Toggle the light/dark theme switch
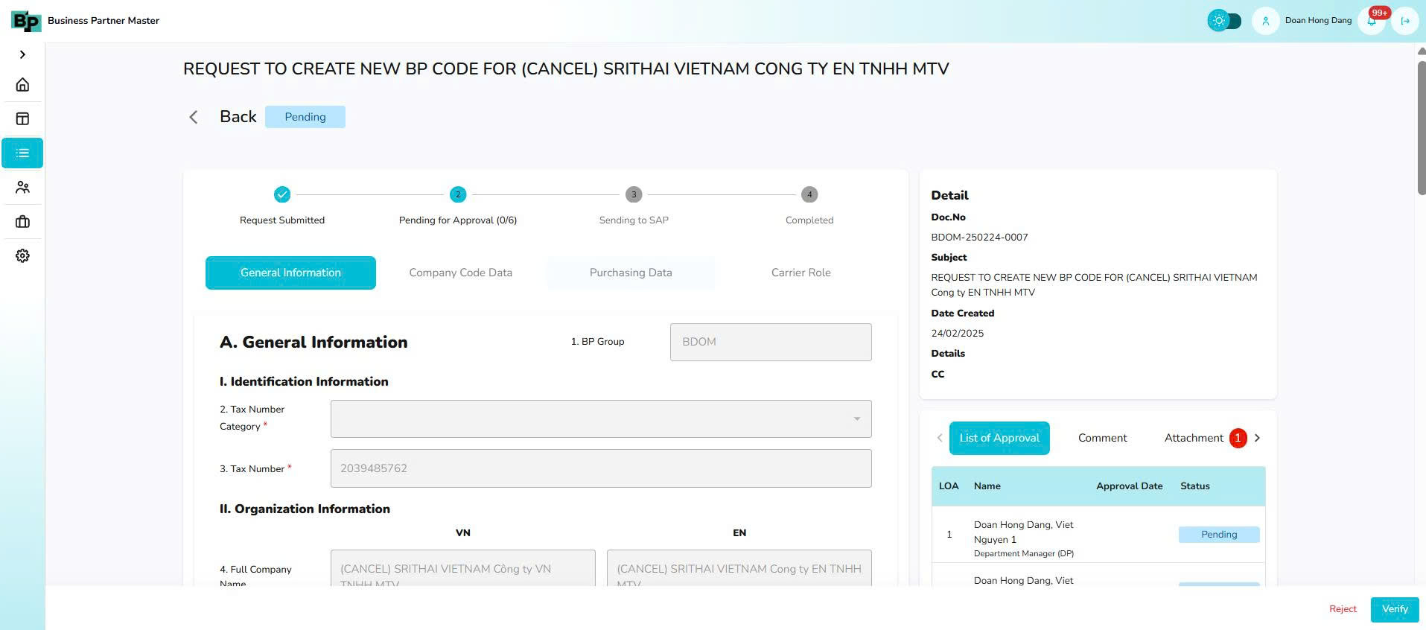Screen dimensions: 1426x630 1224,21
